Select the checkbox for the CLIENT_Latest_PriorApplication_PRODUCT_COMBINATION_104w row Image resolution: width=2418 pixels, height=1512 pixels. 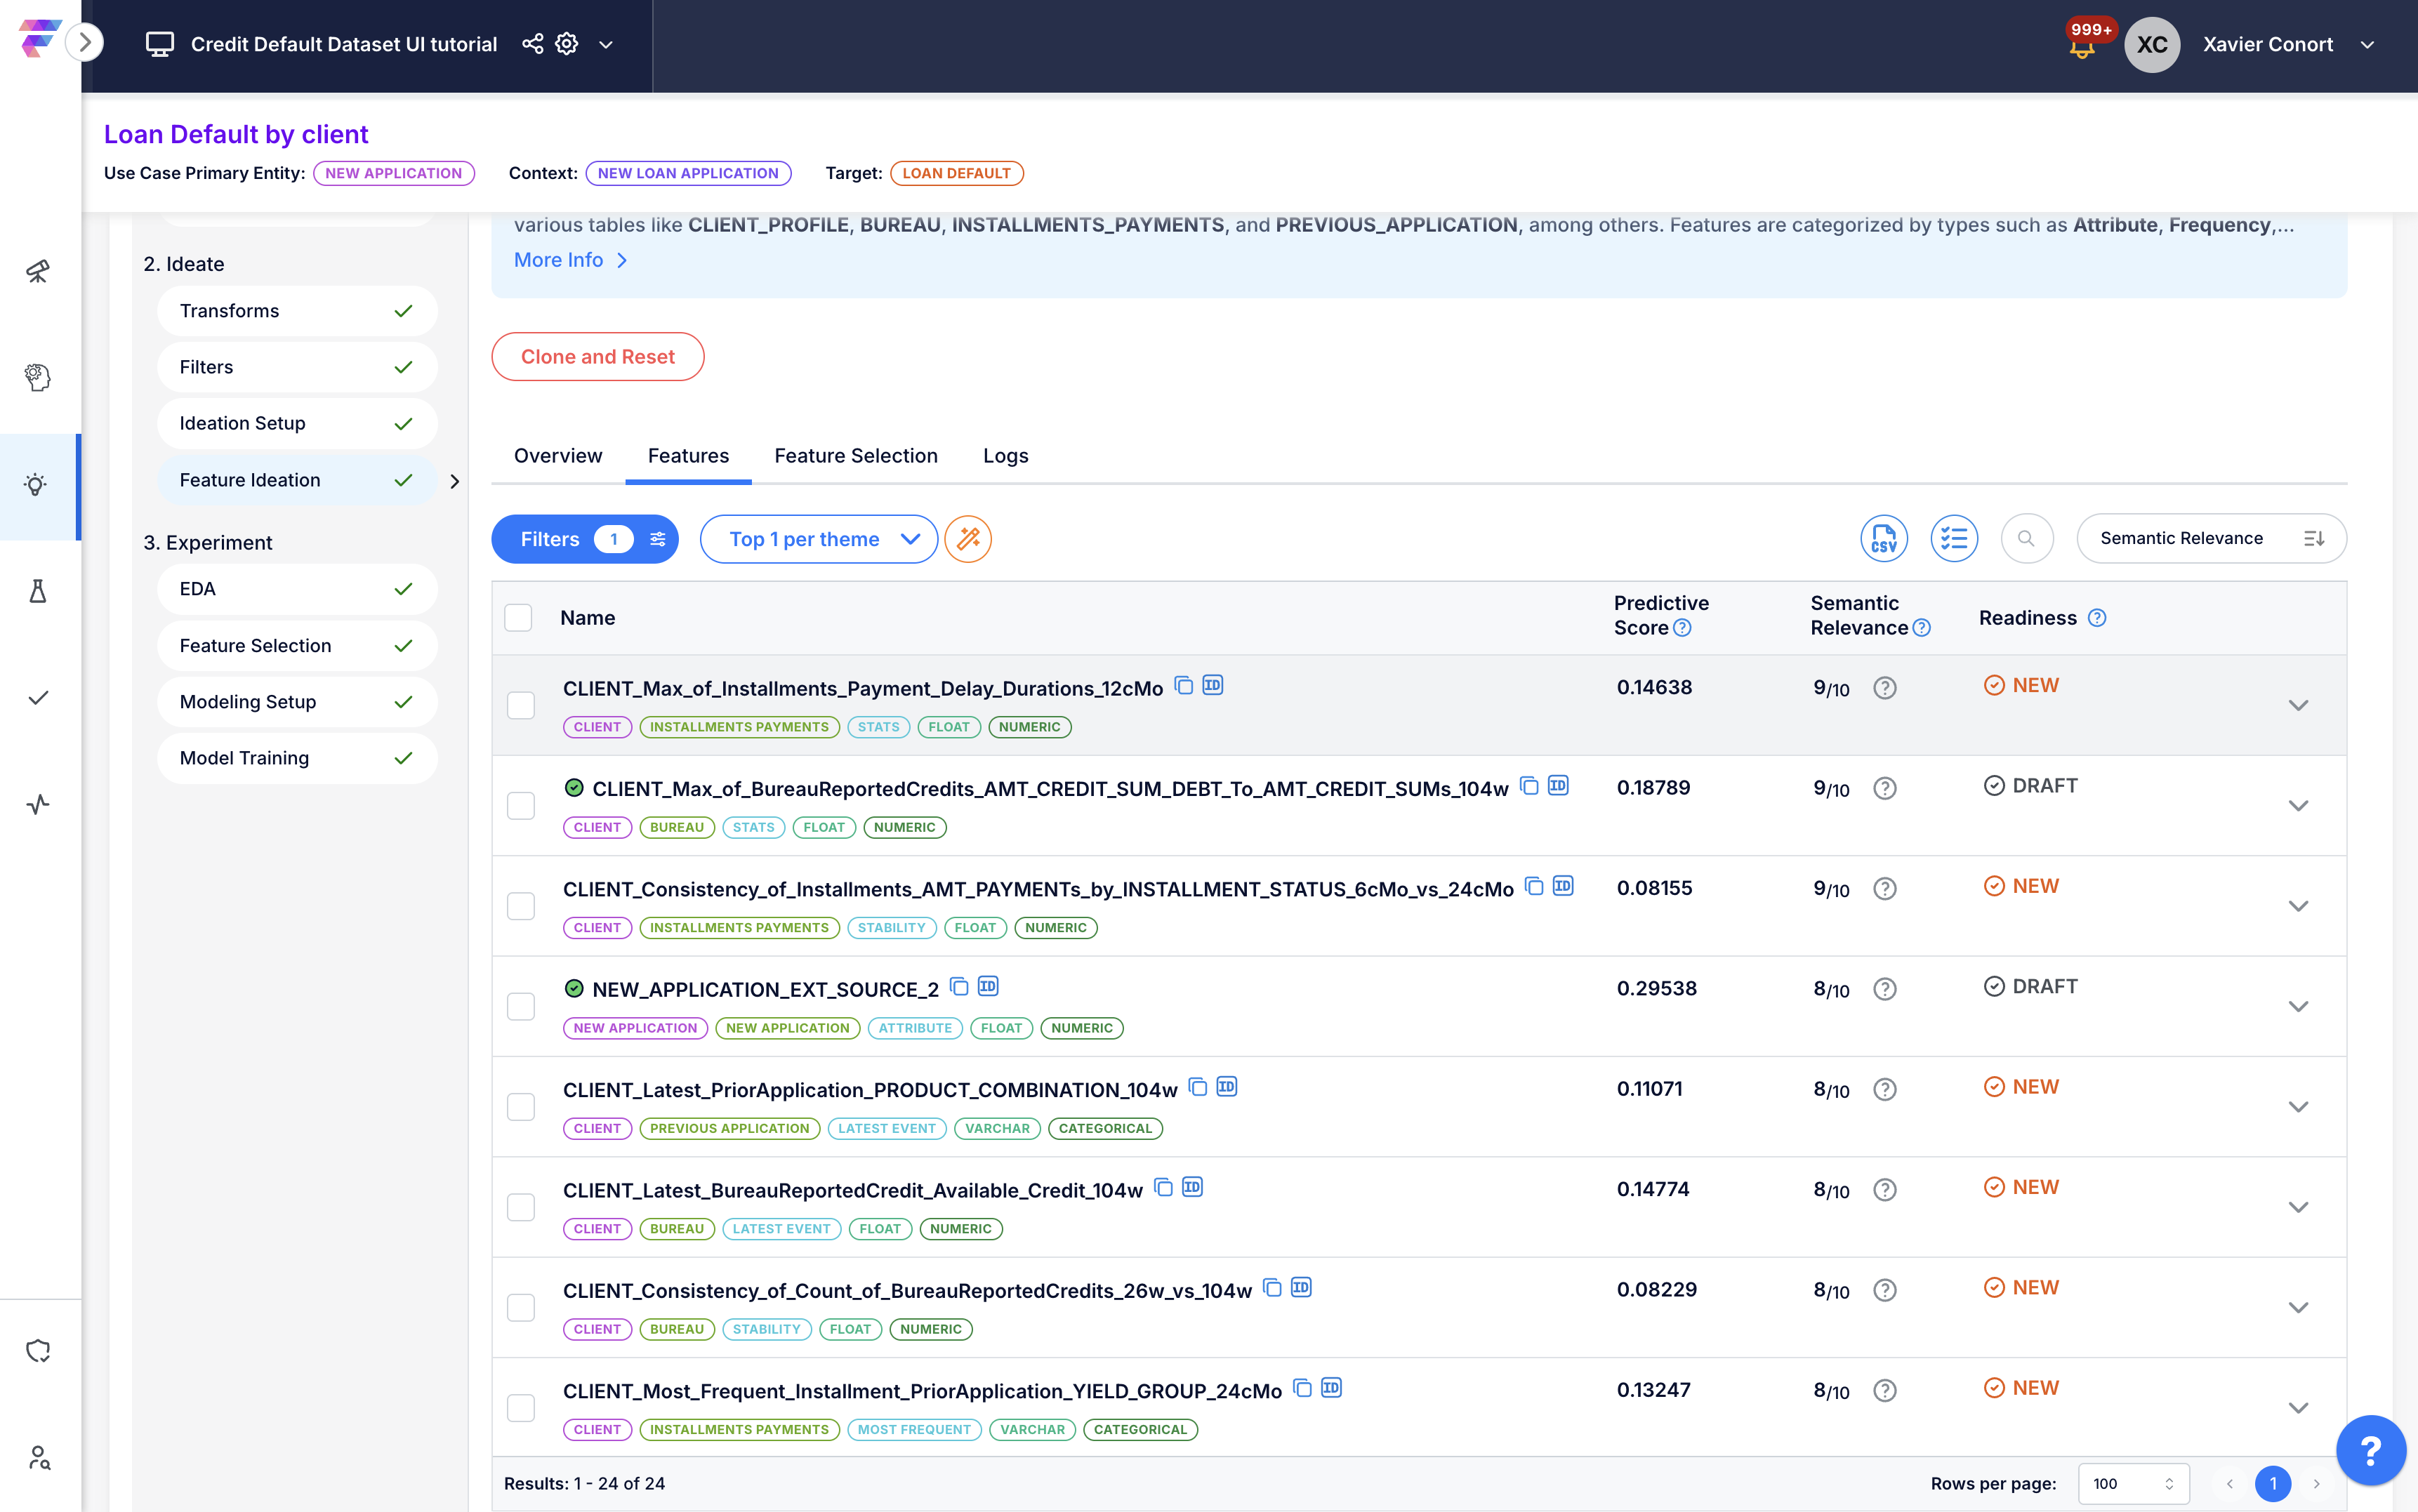[521, 1106]
